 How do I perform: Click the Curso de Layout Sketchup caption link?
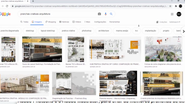[x=42, y=64]
